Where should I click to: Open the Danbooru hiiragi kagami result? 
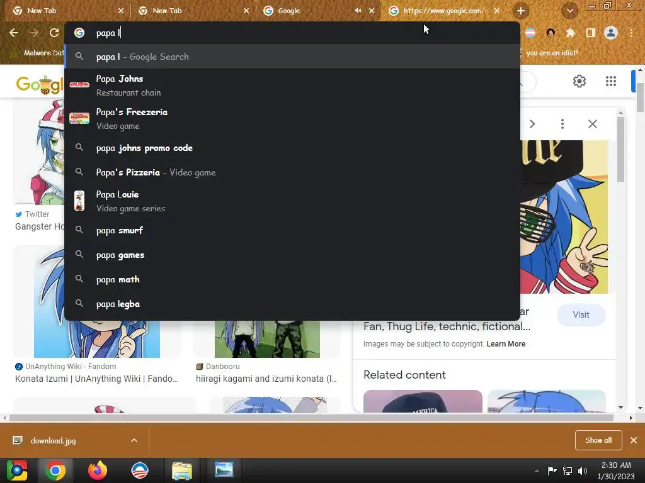click(x=266, y=379)
